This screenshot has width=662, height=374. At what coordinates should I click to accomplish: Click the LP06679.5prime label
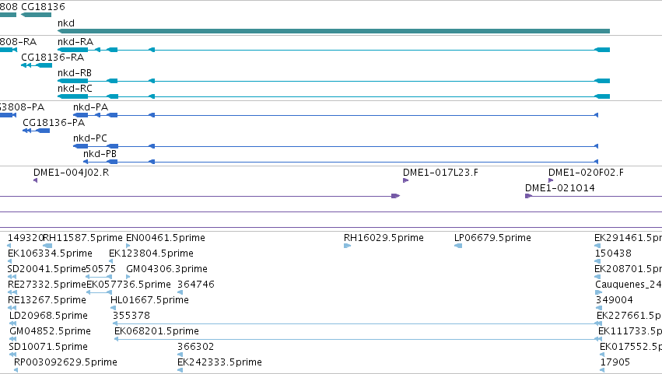click(x=492, y=238)
